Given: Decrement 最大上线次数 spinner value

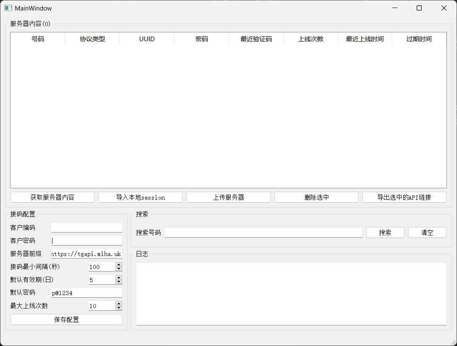Looking at the screenshot, I should coord(119,308).
